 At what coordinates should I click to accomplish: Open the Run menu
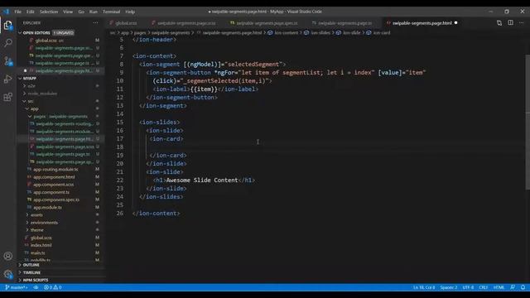point(94,12)
